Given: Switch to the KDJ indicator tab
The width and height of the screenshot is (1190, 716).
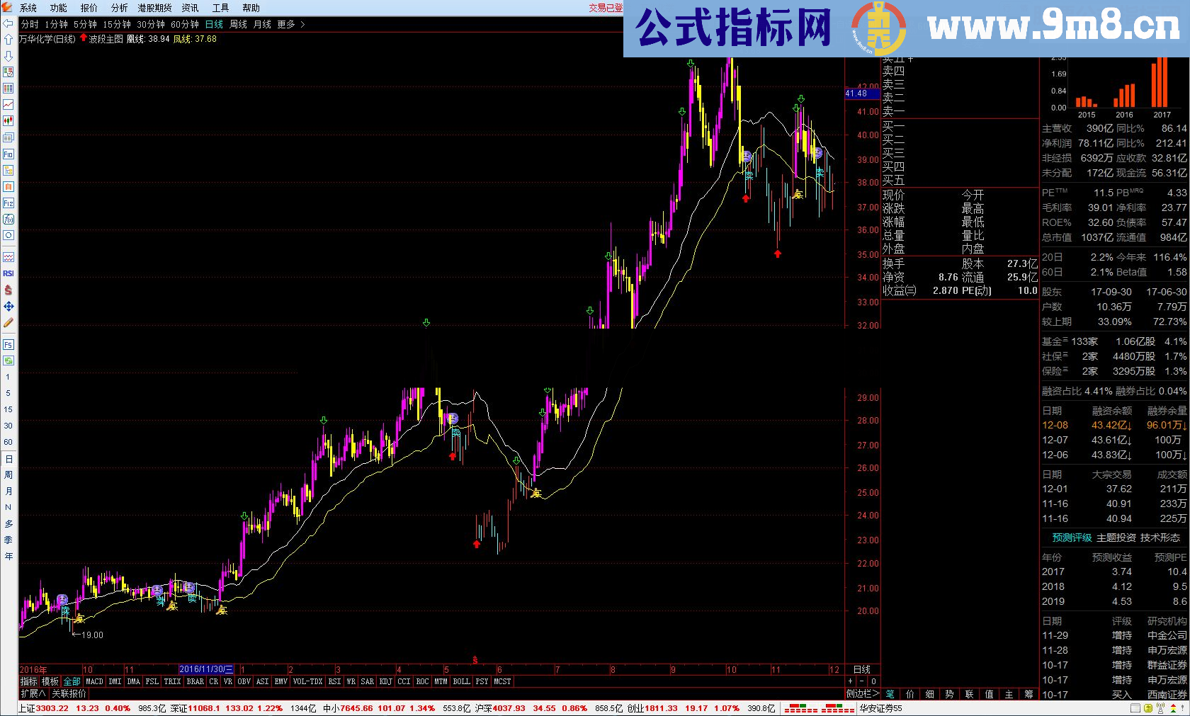Looking at the screenshot, I should [x=385, y=681].
